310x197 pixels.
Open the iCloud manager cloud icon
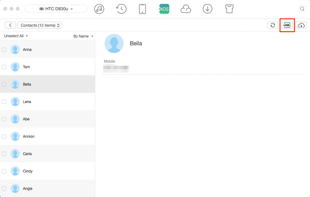[186, 9]
